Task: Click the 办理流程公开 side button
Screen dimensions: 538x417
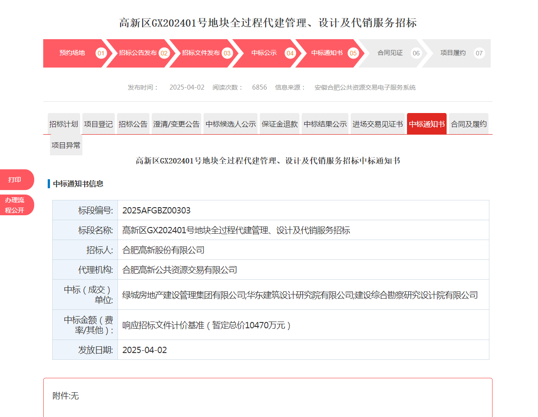Action: (x=15, y=205)
